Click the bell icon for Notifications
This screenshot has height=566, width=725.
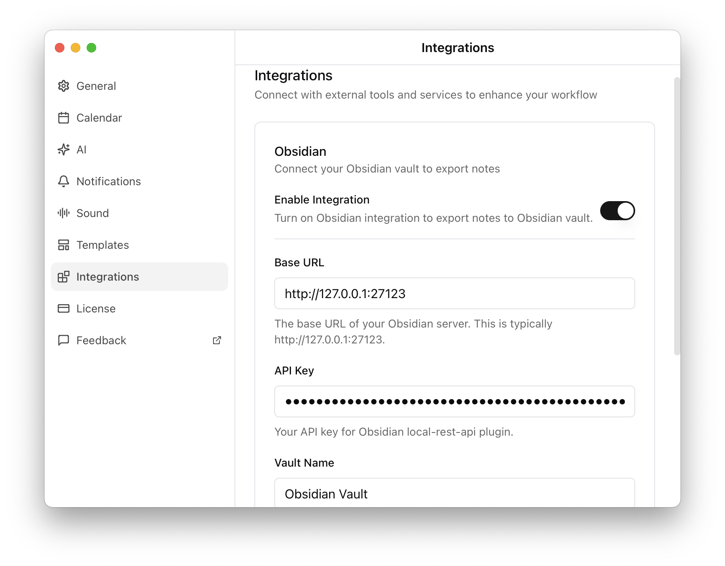coord(64,181)
